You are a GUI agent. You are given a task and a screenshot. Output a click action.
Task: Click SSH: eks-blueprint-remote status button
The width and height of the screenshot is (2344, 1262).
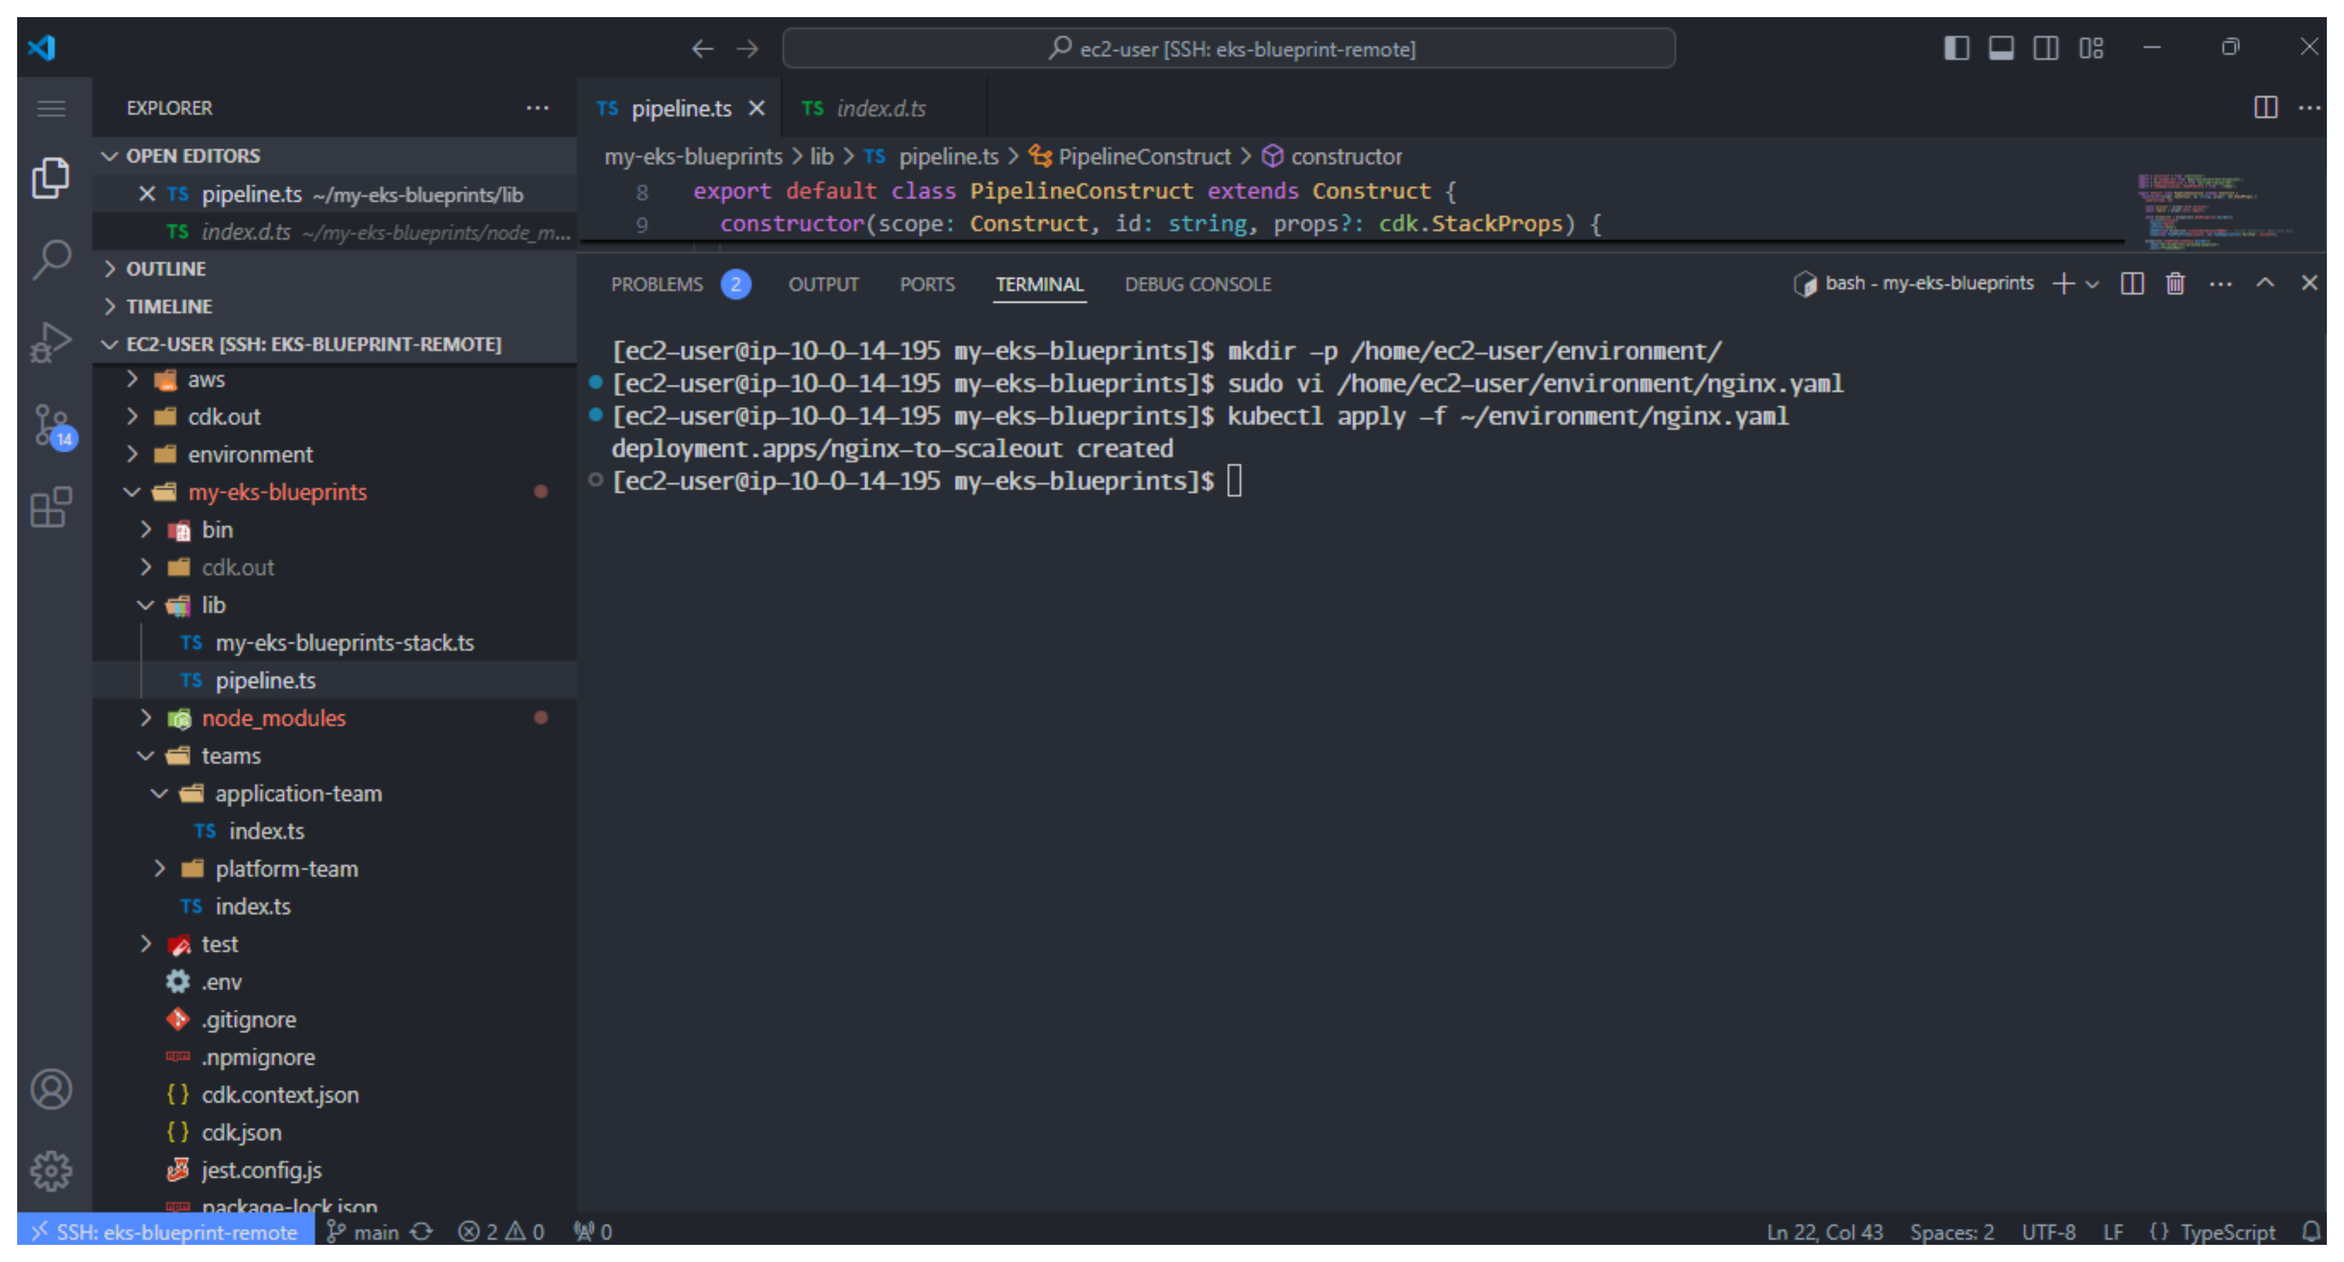[166, 1232]
